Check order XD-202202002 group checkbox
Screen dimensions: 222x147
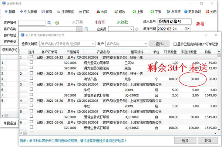tap(31, 57)
